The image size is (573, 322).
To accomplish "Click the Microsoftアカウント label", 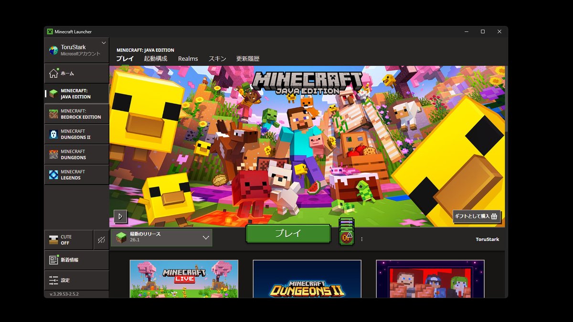I will coord(81,54).
